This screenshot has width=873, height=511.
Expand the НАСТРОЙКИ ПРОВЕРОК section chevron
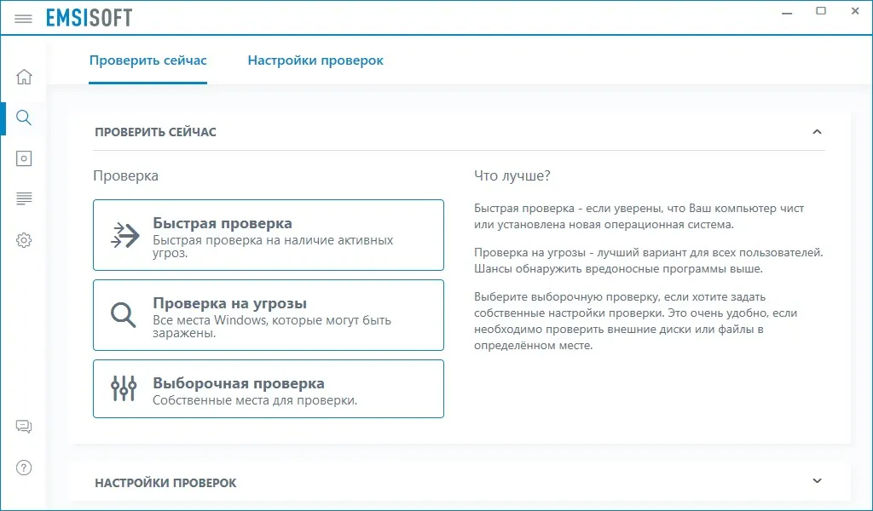click(817, 481)
